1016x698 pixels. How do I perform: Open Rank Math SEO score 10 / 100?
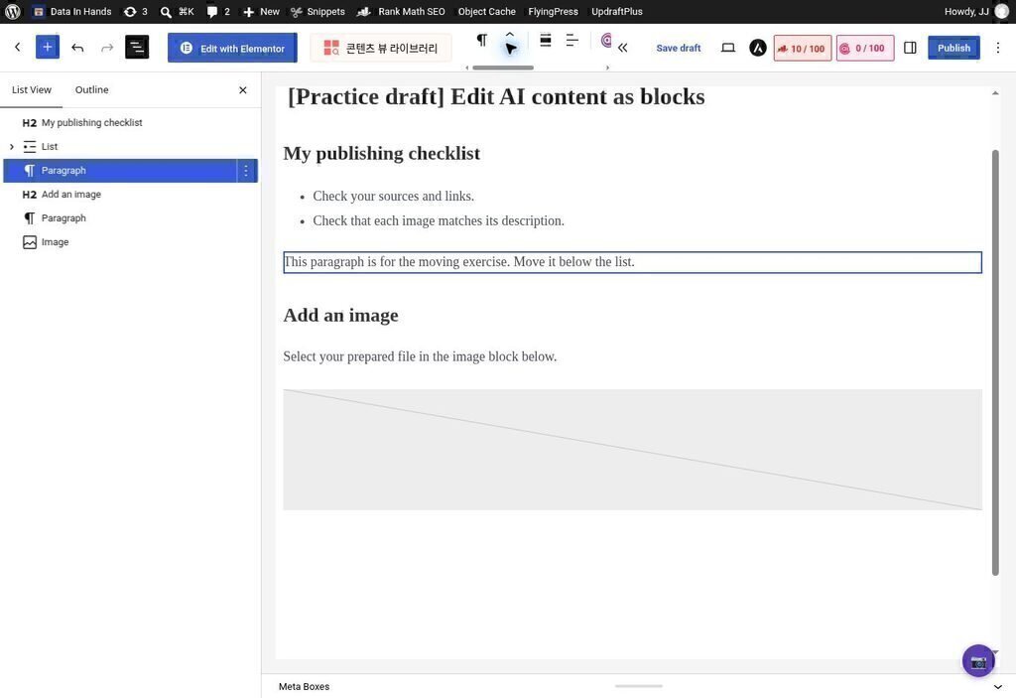click(802, 48)
